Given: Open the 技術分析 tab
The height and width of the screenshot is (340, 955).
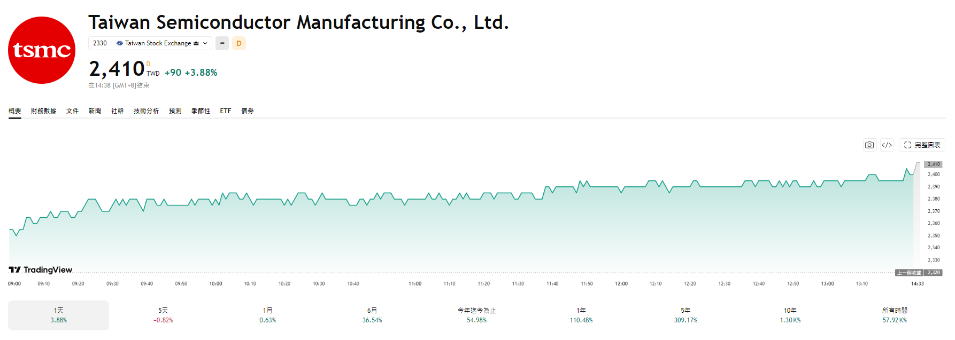Looking at the screenshot, I should click(x=146, y=111).
